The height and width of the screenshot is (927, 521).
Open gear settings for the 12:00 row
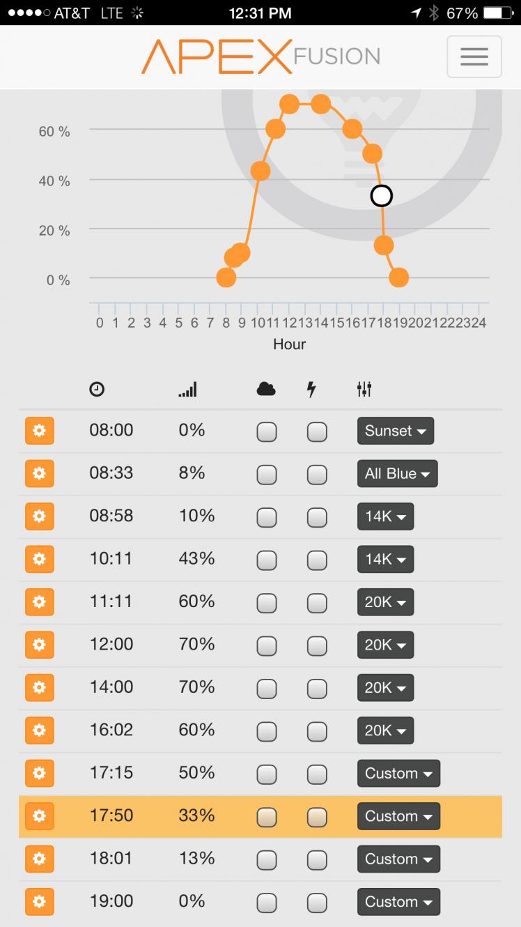point(39,645)
